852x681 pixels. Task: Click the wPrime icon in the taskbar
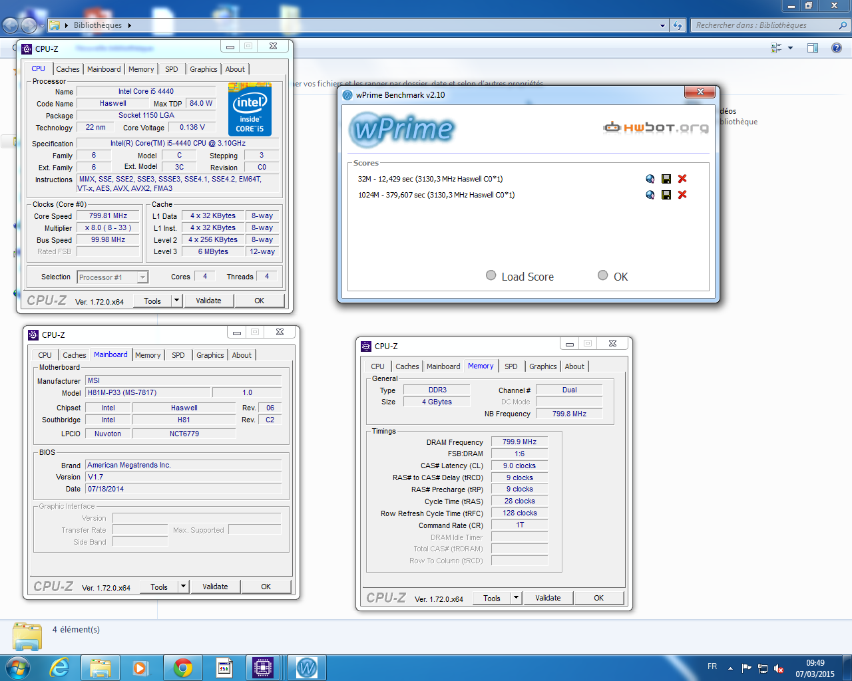(x=307, y=668)
